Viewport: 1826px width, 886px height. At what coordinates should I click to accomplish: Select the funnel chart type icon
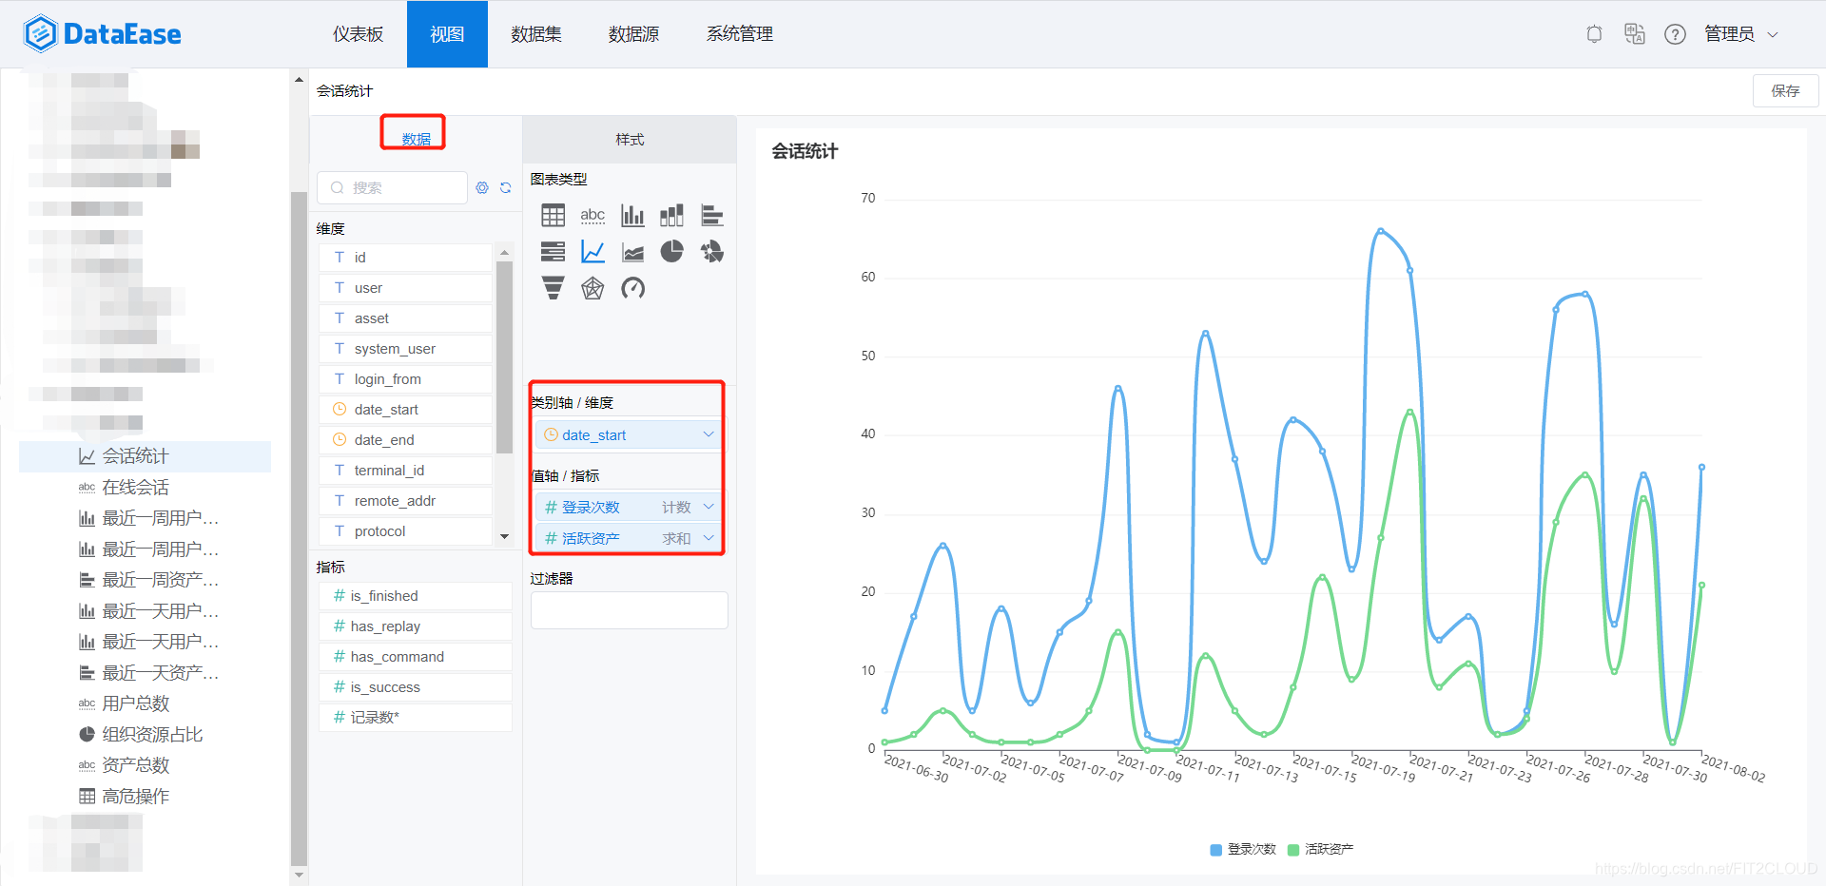(x=553, y=288)
